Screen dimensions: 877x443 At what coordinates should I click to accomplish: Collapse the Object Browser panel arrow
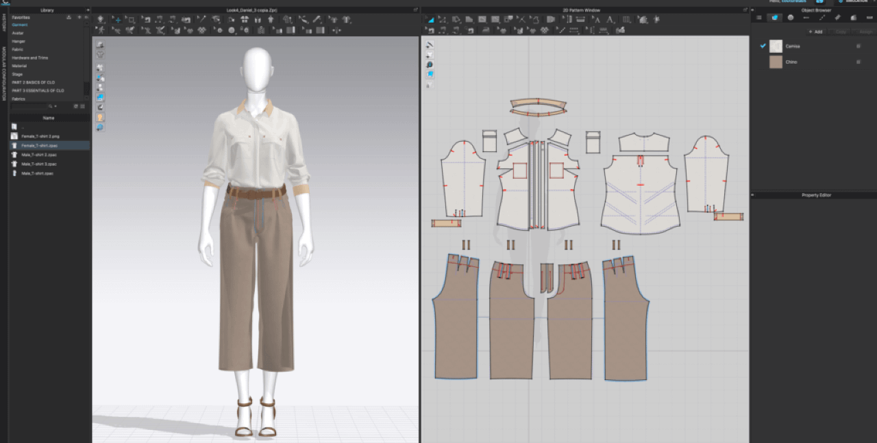point(753,10)
